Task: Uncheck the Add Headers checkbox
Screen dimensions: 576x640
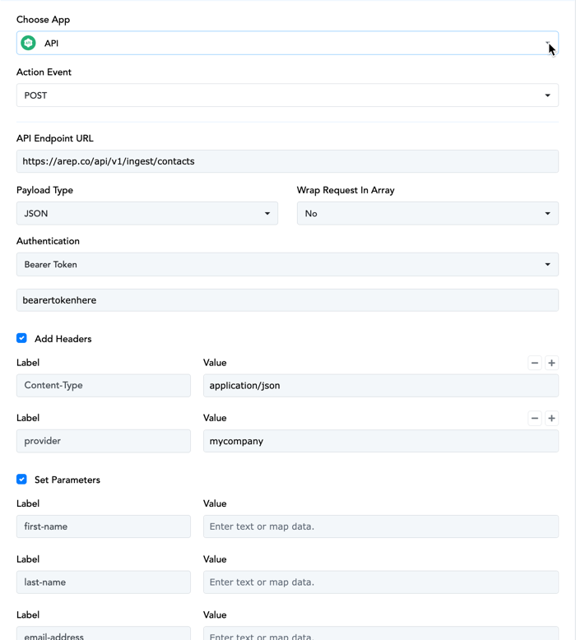Action: (21, 338)
